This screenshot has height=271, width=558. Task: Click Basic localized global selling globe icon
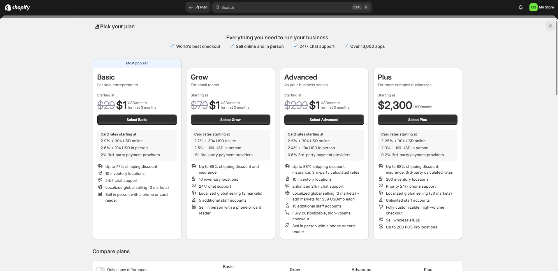(x=100, y=187)
